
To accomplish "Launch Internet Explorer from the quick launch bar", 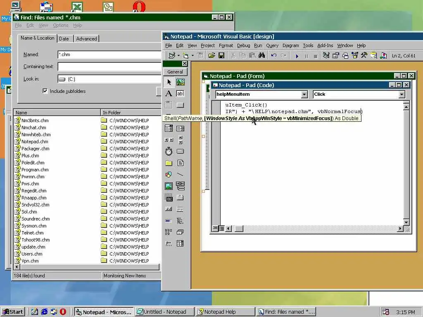I will point(44,312).
